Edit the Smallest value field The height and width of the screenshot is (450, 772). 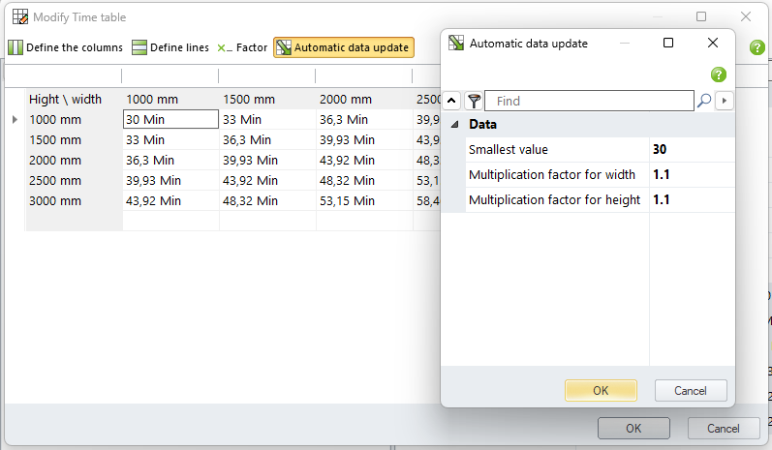[x=692, y=150]
